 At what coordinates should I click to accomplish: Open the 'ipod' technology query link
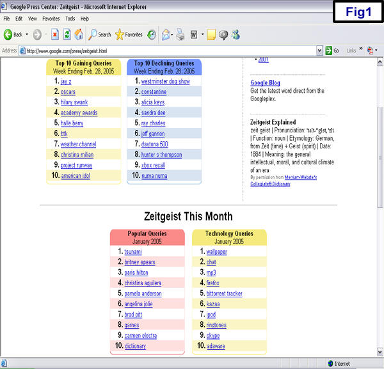pyautogui.click(x=211, y=315)
